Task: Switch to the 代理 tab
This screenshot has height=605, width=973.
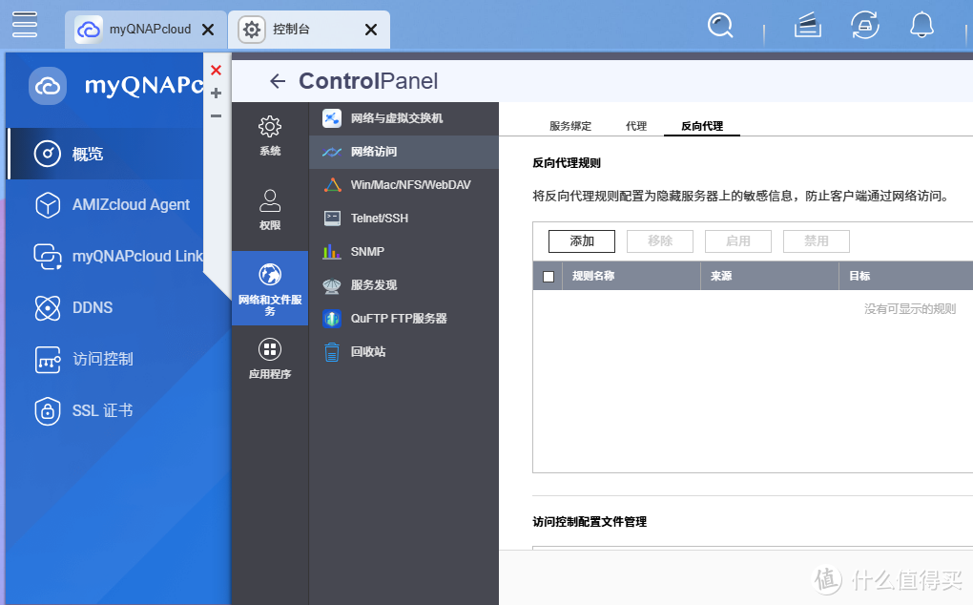Action: 635,125
